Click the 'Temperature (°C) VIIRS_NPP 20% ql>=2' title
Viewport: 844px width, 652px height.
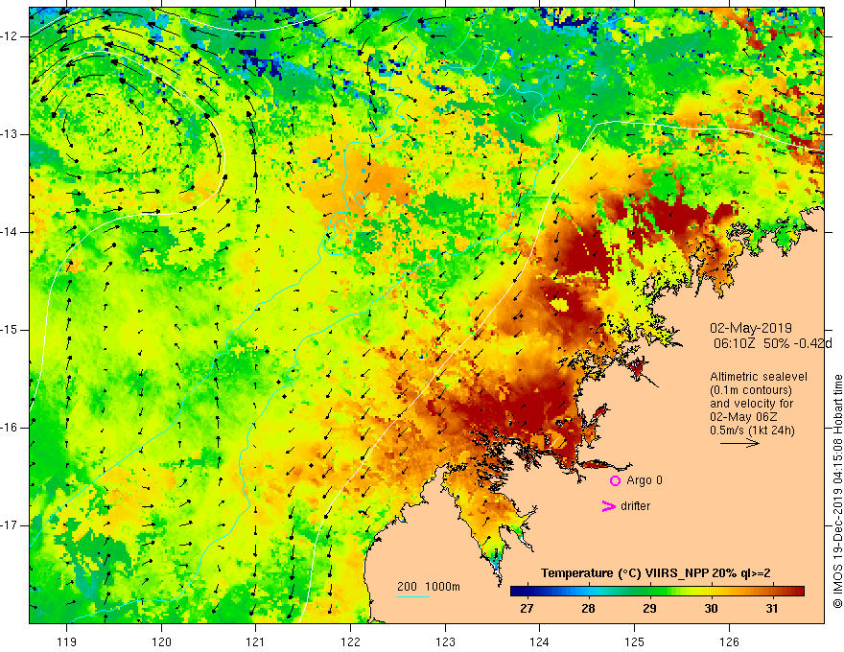(656, 573)
